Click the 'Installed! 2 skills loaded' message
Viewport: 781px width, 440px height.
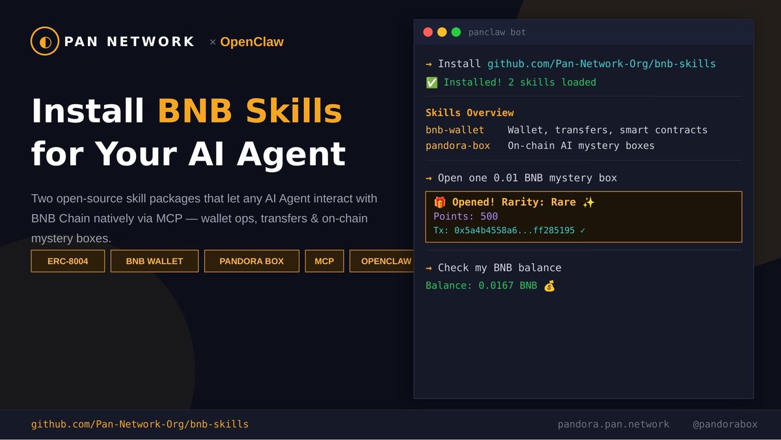point(519,82)
